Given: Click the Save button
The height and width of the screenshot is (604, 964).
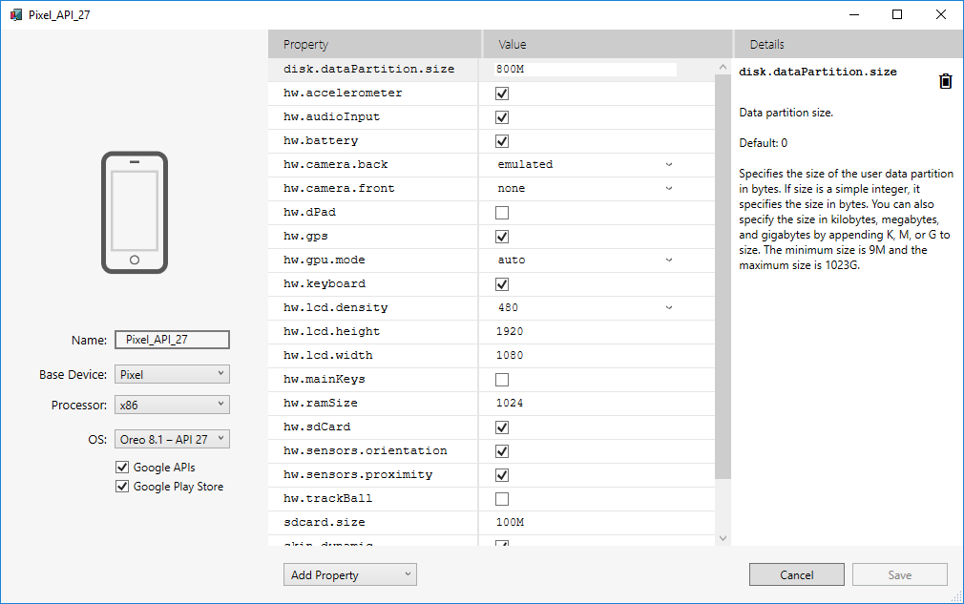Looking at the screenshot, I should coord(899,574).
